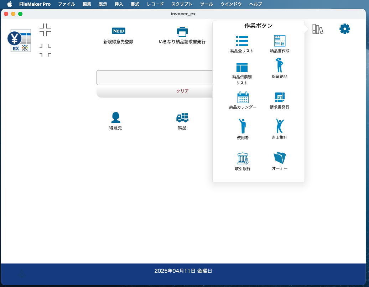The width and height of the screenshot is (369, 287).
Task: Click the いきなり納品請求書発行 printer icon
Action: 182,32
